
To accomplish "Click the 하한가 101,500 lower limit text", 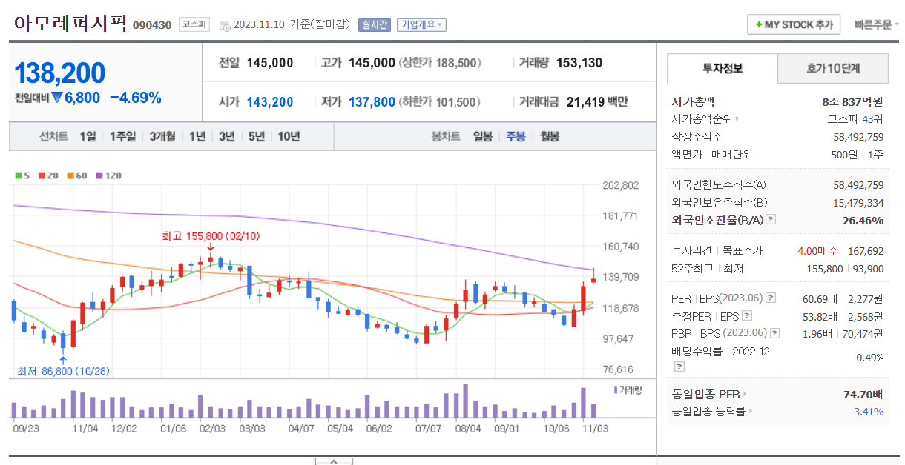I will click(x=440, y=102).
